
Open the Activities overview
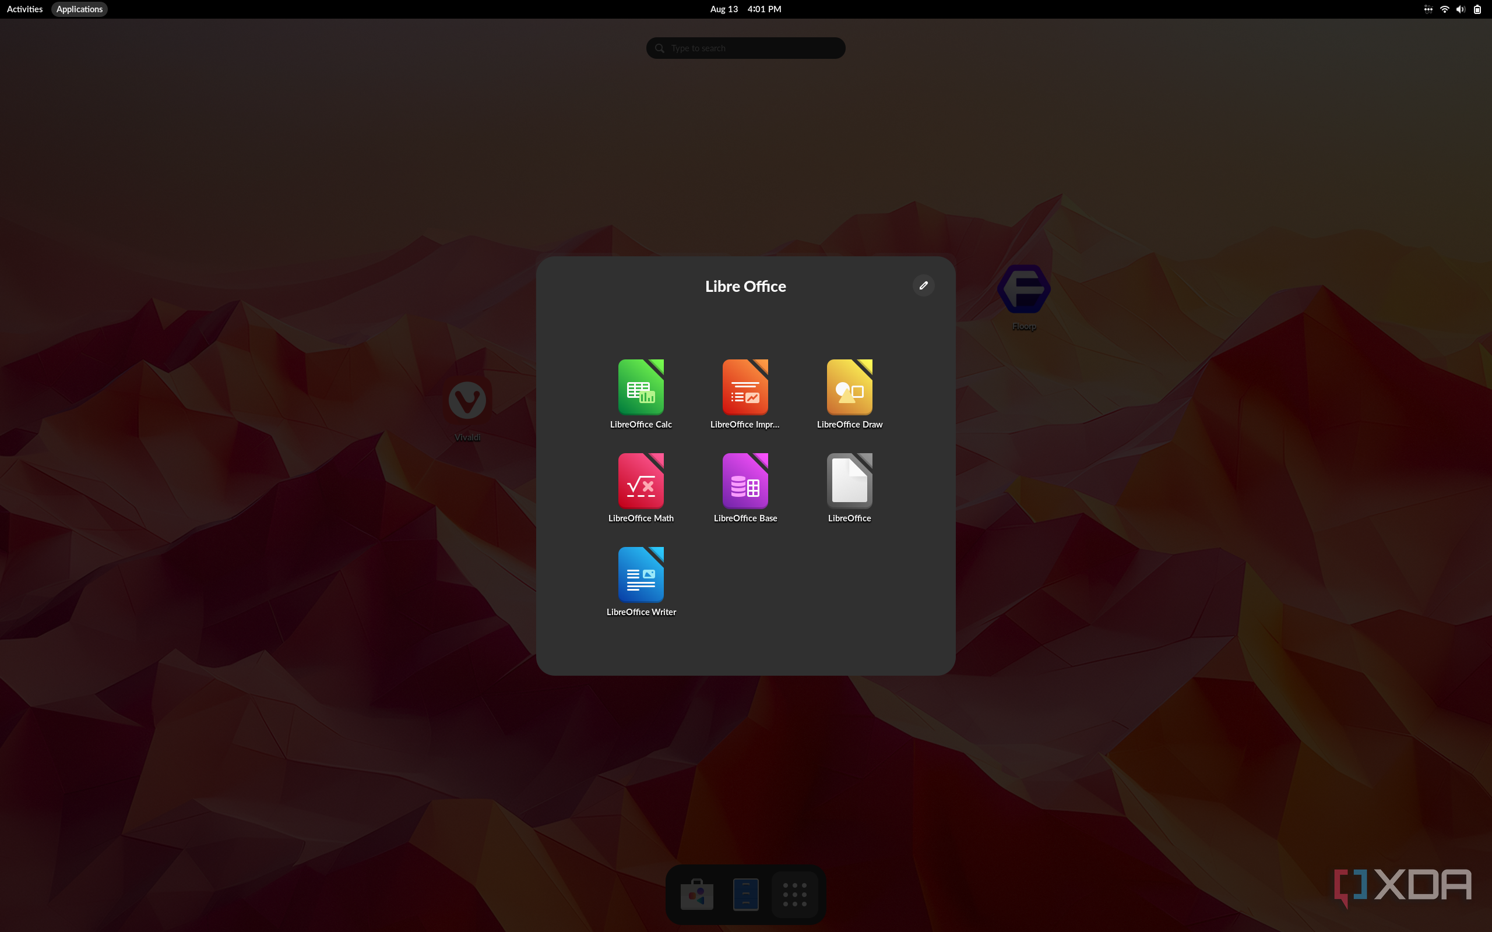tap(24, 9)
